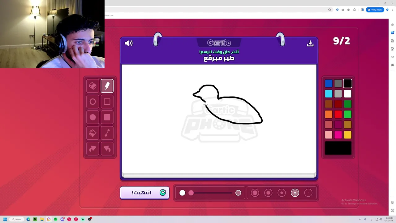Choose the filled square shape tool
Screen dimensions: 396x223
pyautogui.click(x=107, y=117)
